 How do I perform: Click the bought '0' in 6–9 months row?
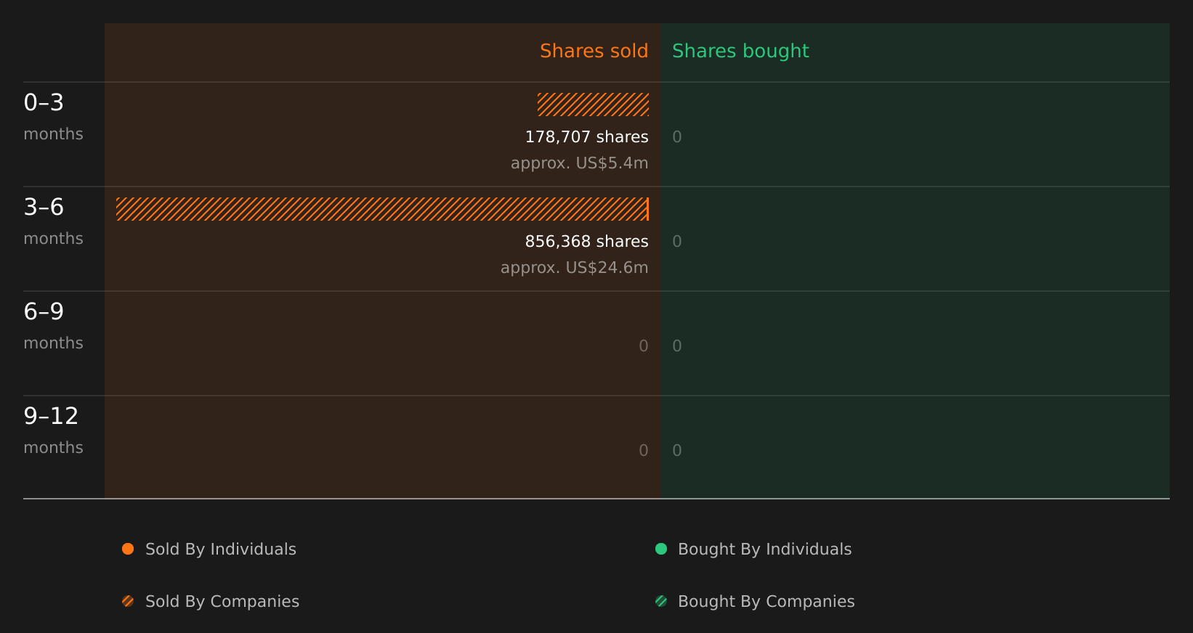tap(677, 346)
